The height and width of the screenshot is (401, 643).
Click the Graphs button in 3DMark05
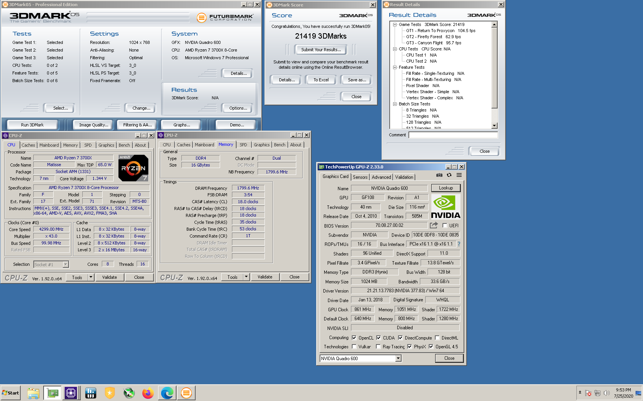[x=181, y=125]
